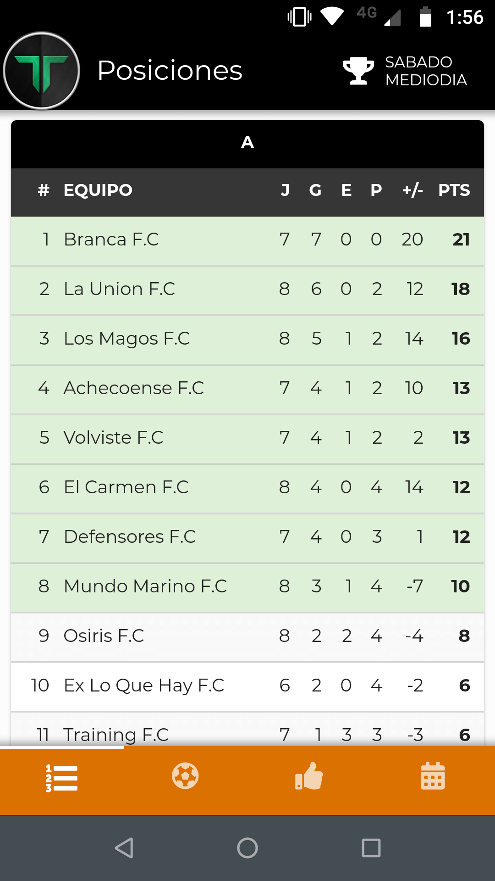Open the standings list tab icon
Viewport: 495px width, 881px height.
(62, 778)
